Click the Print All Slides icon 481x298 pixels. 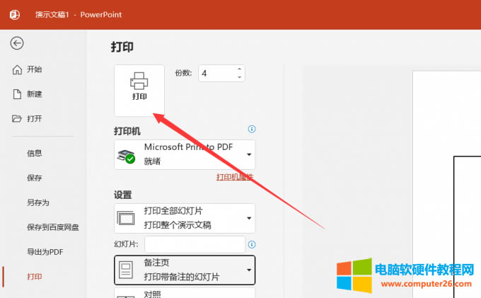[x=125, y=218]
